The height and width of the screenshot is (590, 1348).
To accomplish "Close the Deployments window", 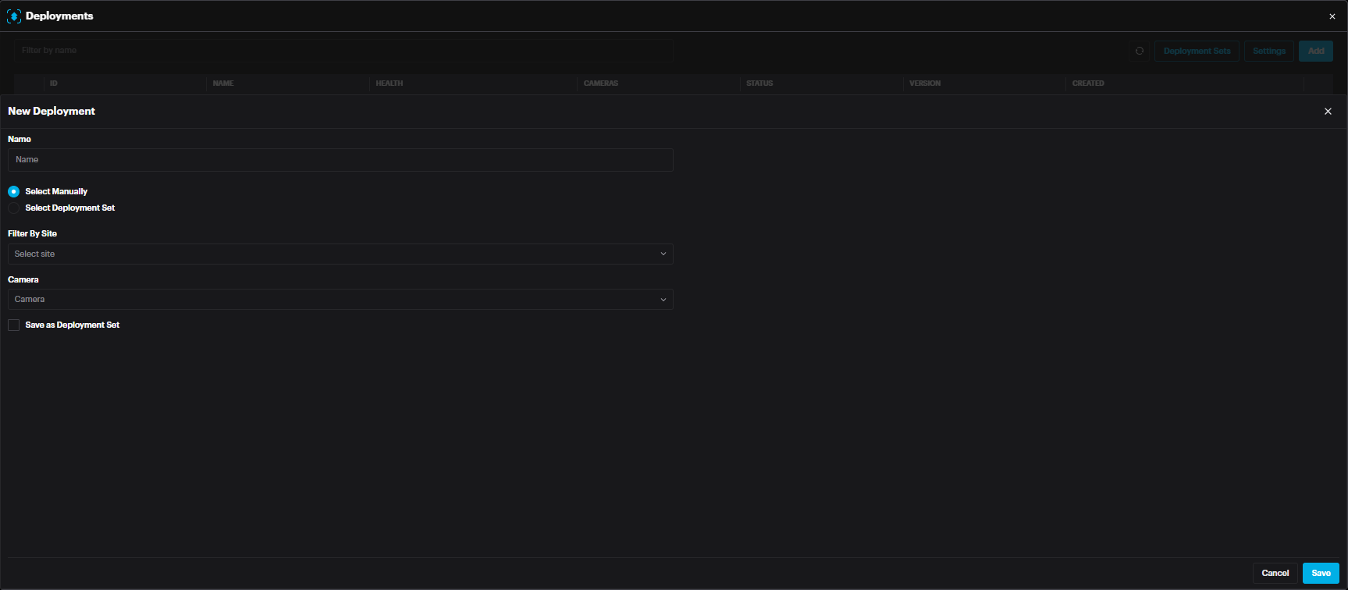I will tap(1332, 16).
